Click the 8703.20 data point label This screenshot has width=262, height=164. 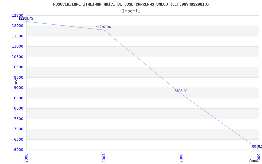point(181,91)
